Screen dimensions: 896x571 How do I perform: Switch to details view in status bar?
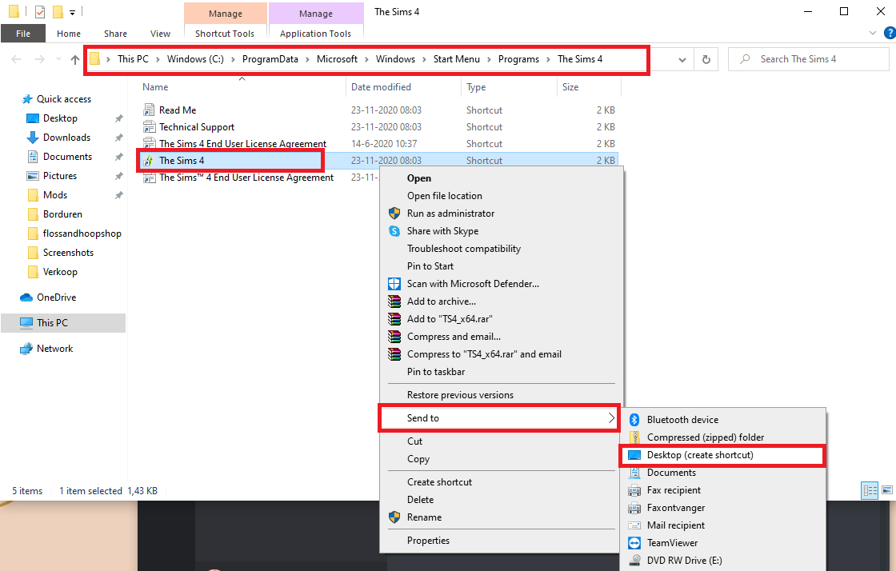[870, 490]
